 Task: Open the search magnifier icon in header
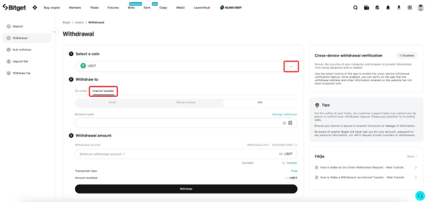coord(355,8)
